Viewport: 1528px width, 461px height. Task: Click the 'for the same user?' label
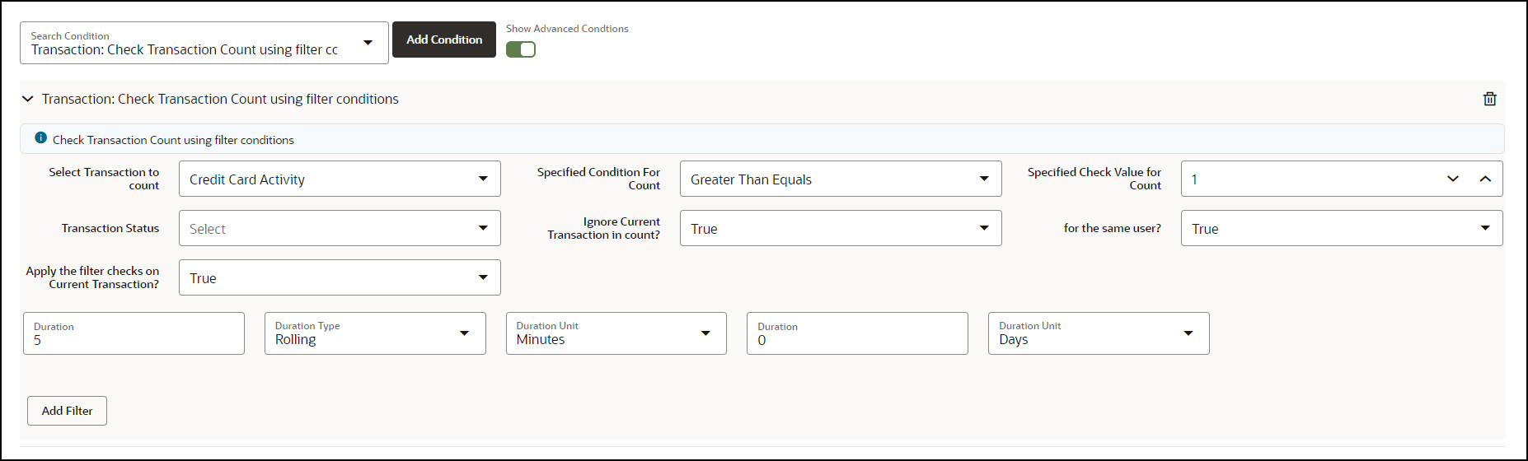tap(1112, 228)
